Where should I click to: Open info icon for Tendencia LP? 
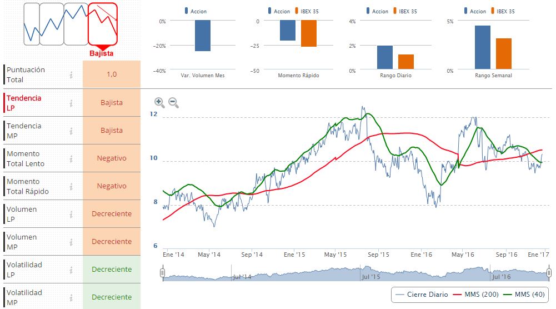point(71,103)
